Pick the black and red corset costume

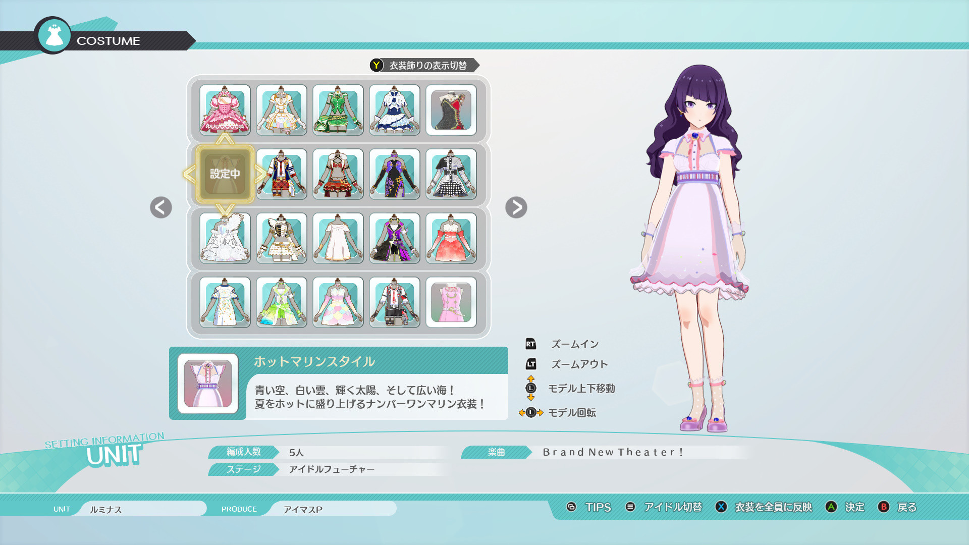pos(451,110)
